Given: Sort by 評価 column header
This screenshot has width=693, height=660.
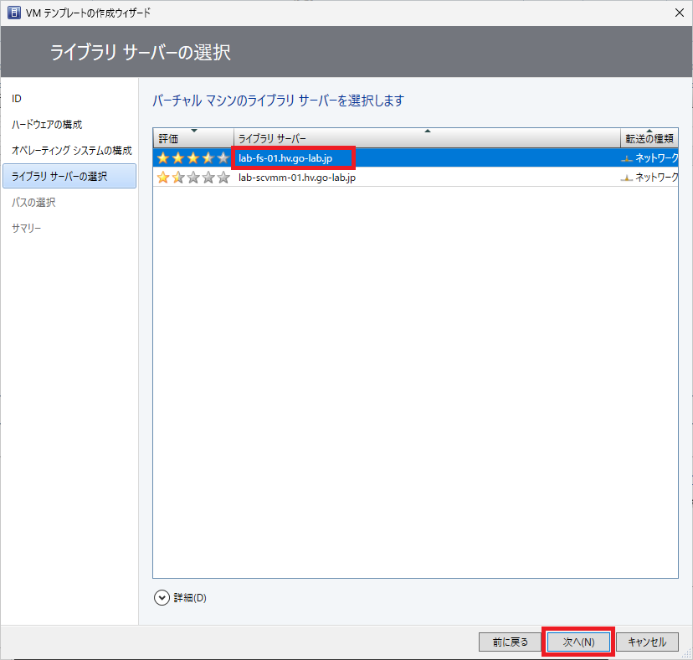Looking at the screenshot, I should [193, 138].
